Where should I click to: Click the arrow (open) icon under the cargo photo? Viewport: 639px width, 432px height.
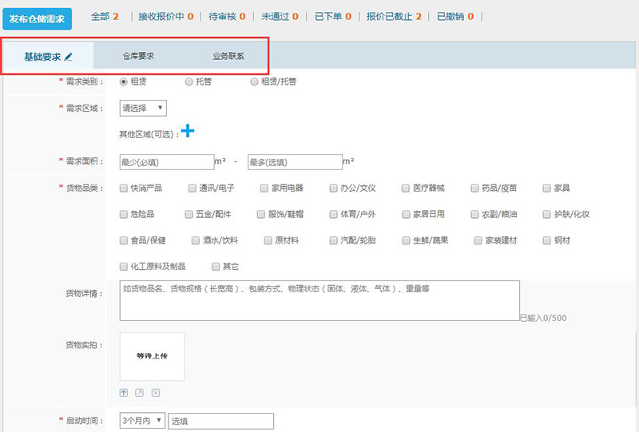coord(140,392)
